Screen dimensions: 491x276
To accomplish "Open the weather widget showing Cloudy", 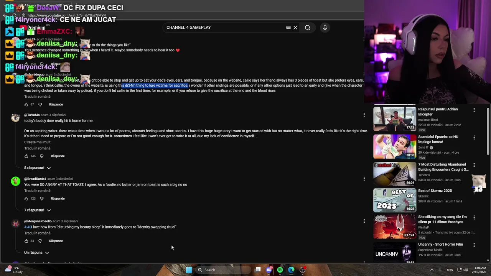I will pyautogui.click(x=13, y=270).
